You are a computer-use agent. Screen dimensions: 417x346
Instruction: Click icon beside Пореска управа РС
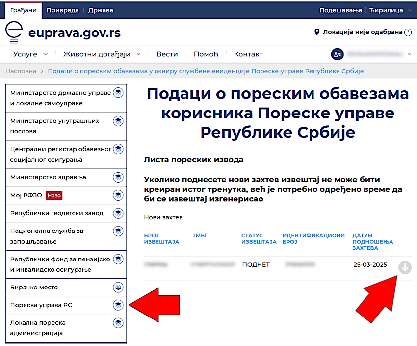click(x=118, y=305)
